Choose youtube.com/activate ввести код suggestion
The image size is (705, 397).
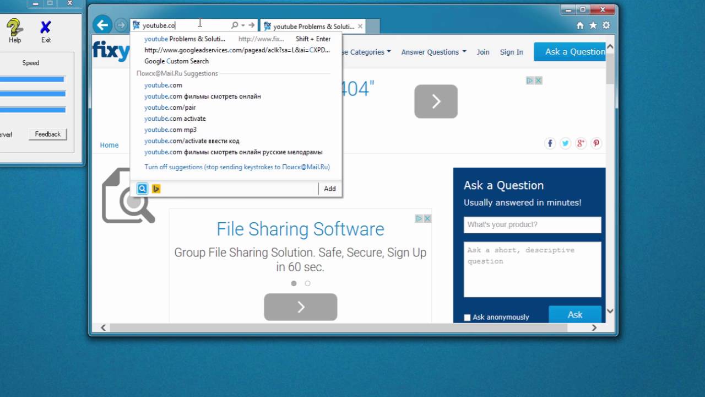coord(192,141)
